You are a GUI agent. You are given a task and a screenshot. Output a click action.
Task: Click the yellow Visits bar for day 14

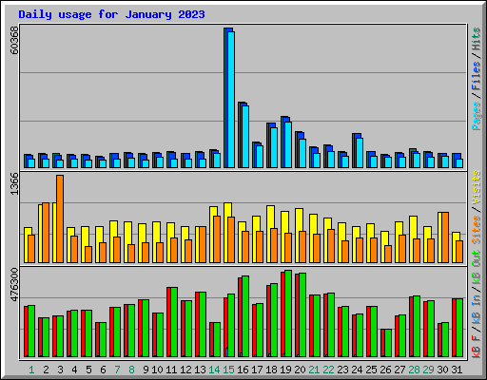(212, 235)
